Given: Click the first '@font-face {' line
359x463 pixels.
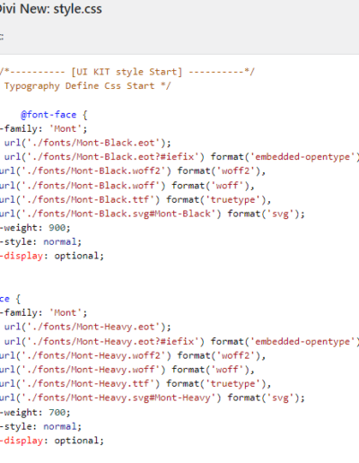Looking at the screenshot, I should pos(54,115).
